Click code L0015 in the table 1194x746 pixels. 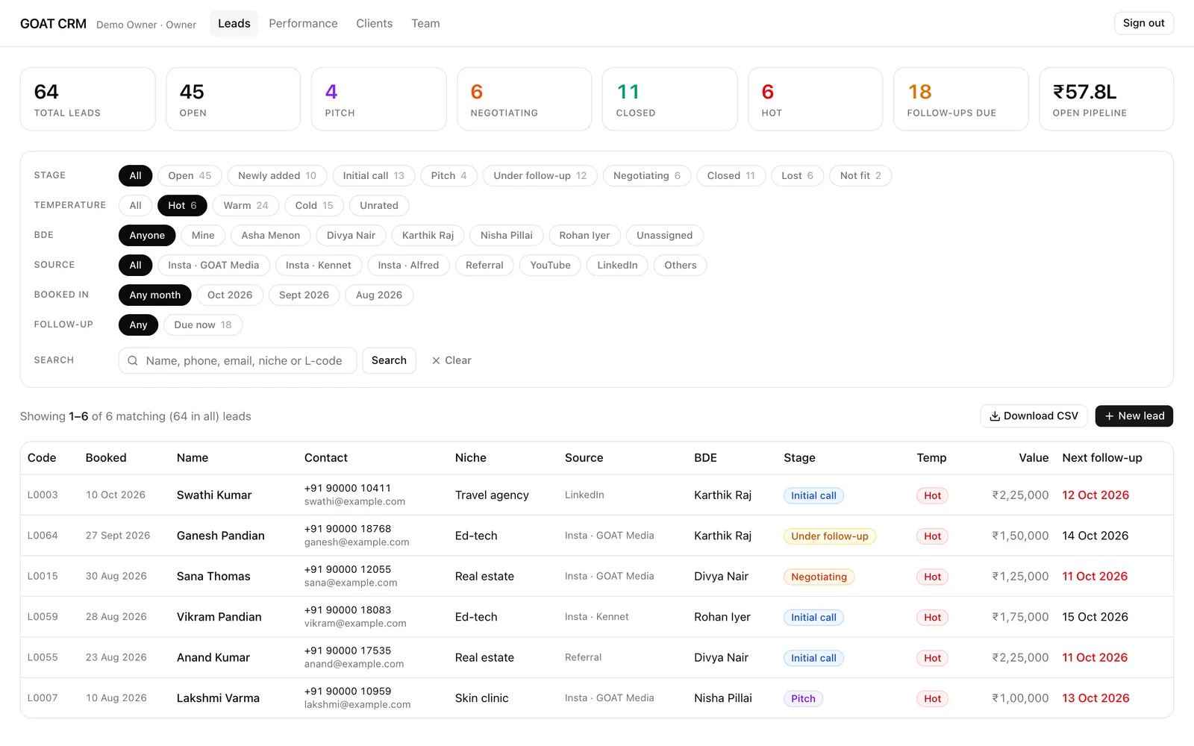point(43,577)
